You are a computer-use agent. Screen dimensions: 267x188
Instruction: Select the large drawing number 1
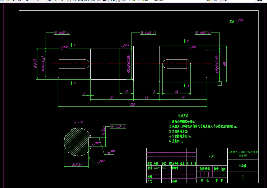(x=243, y=178)
